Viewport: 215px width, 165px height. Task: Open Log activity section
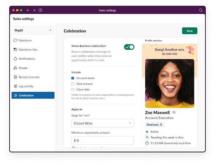point(33,86)
